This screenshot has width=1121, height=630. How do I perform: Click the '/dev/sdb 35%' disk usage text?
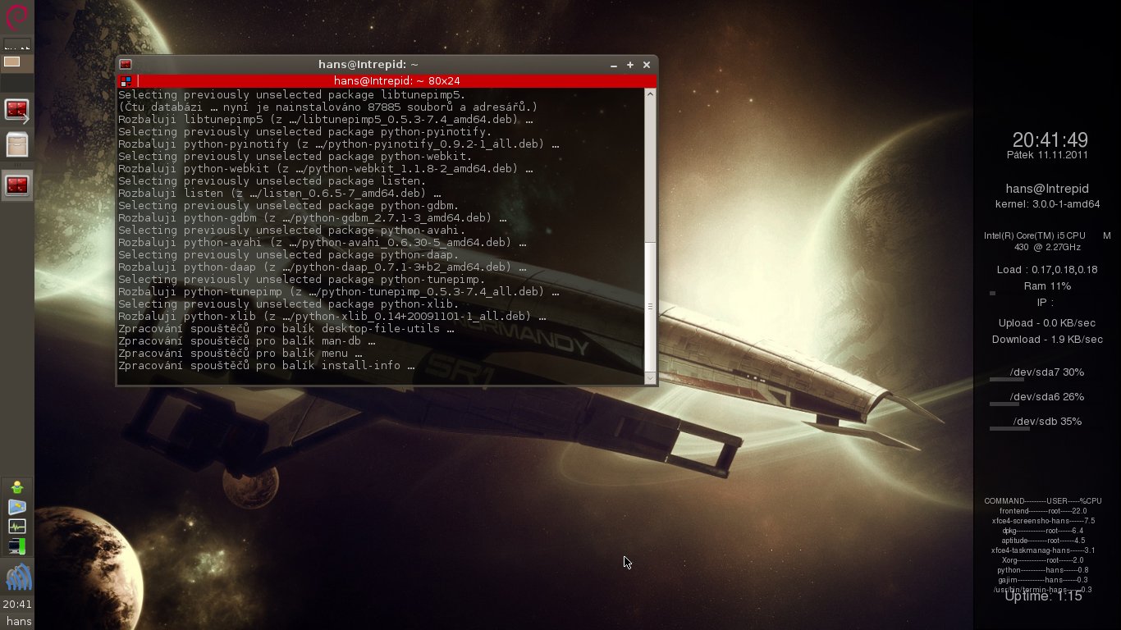pyautogui.click(x=1047, y=422)
